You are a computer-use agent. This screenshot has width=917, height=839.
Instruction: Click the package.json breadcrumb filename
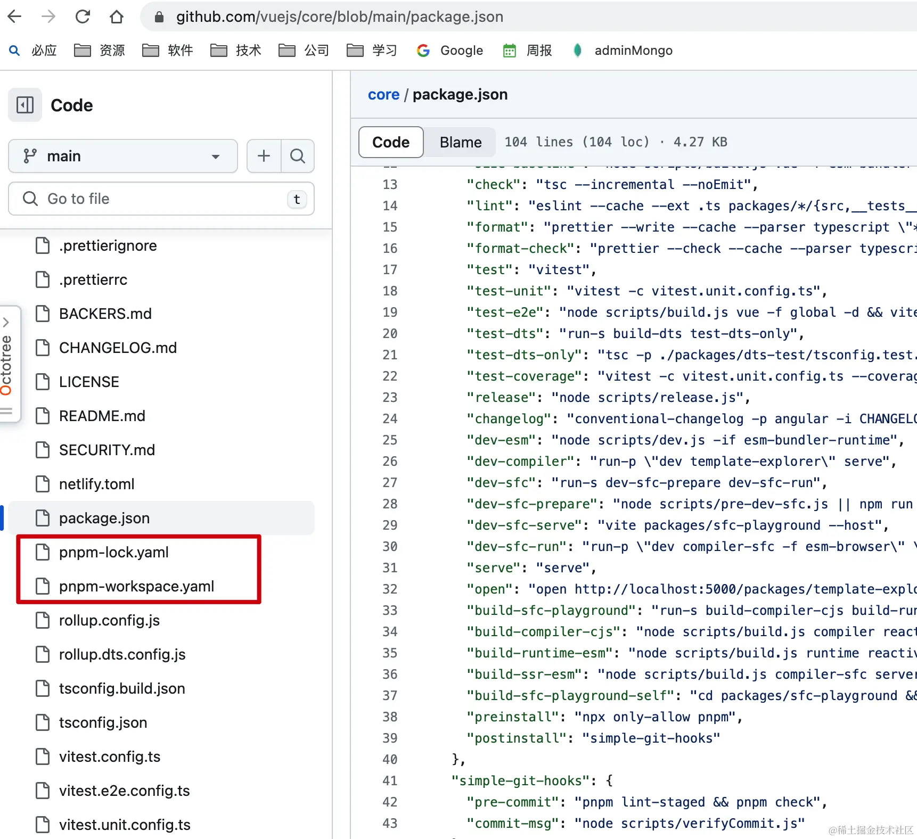460,94
